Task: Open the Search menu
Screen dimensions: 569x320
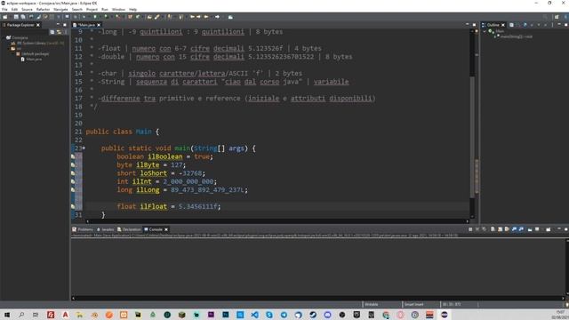Action: point(77,10)
